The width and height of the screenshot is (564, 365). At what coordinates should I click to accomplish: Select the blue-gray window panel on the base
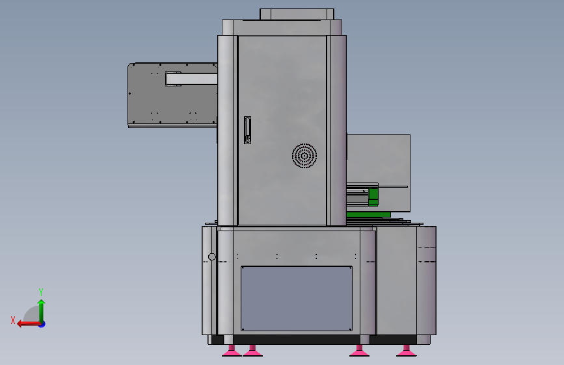297,299
